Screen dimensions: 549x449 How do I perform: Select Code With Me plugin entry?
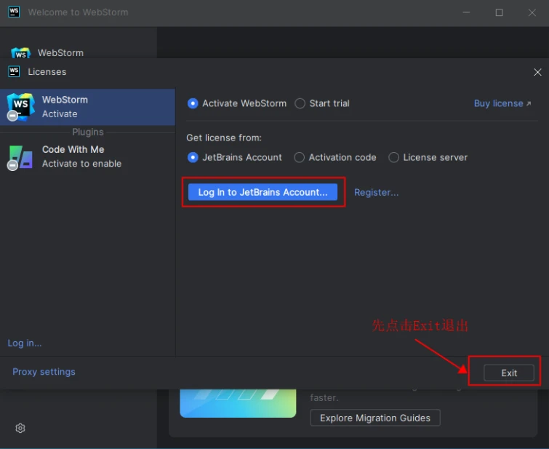point(87,156)
